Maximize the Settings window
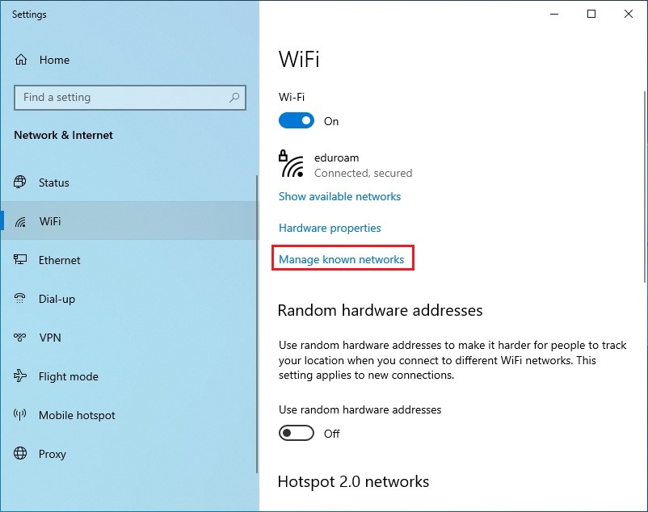The width and height of the screenshot is (648, 512). [591, 14]
